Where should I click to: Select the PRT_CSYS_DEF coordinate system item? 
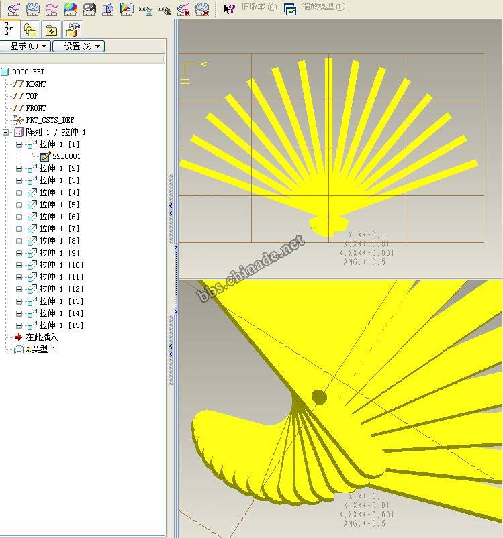click(x=49, y=120)
